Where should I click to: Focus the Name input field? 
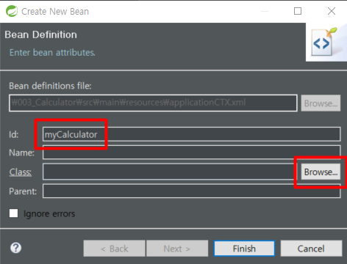191,153
